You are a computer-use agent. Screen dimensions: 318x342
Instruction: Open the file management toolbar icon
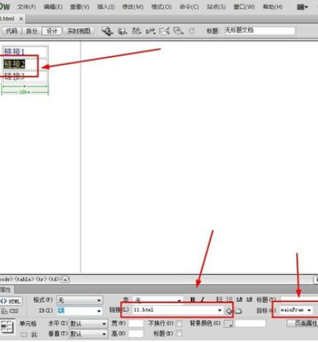136,31
